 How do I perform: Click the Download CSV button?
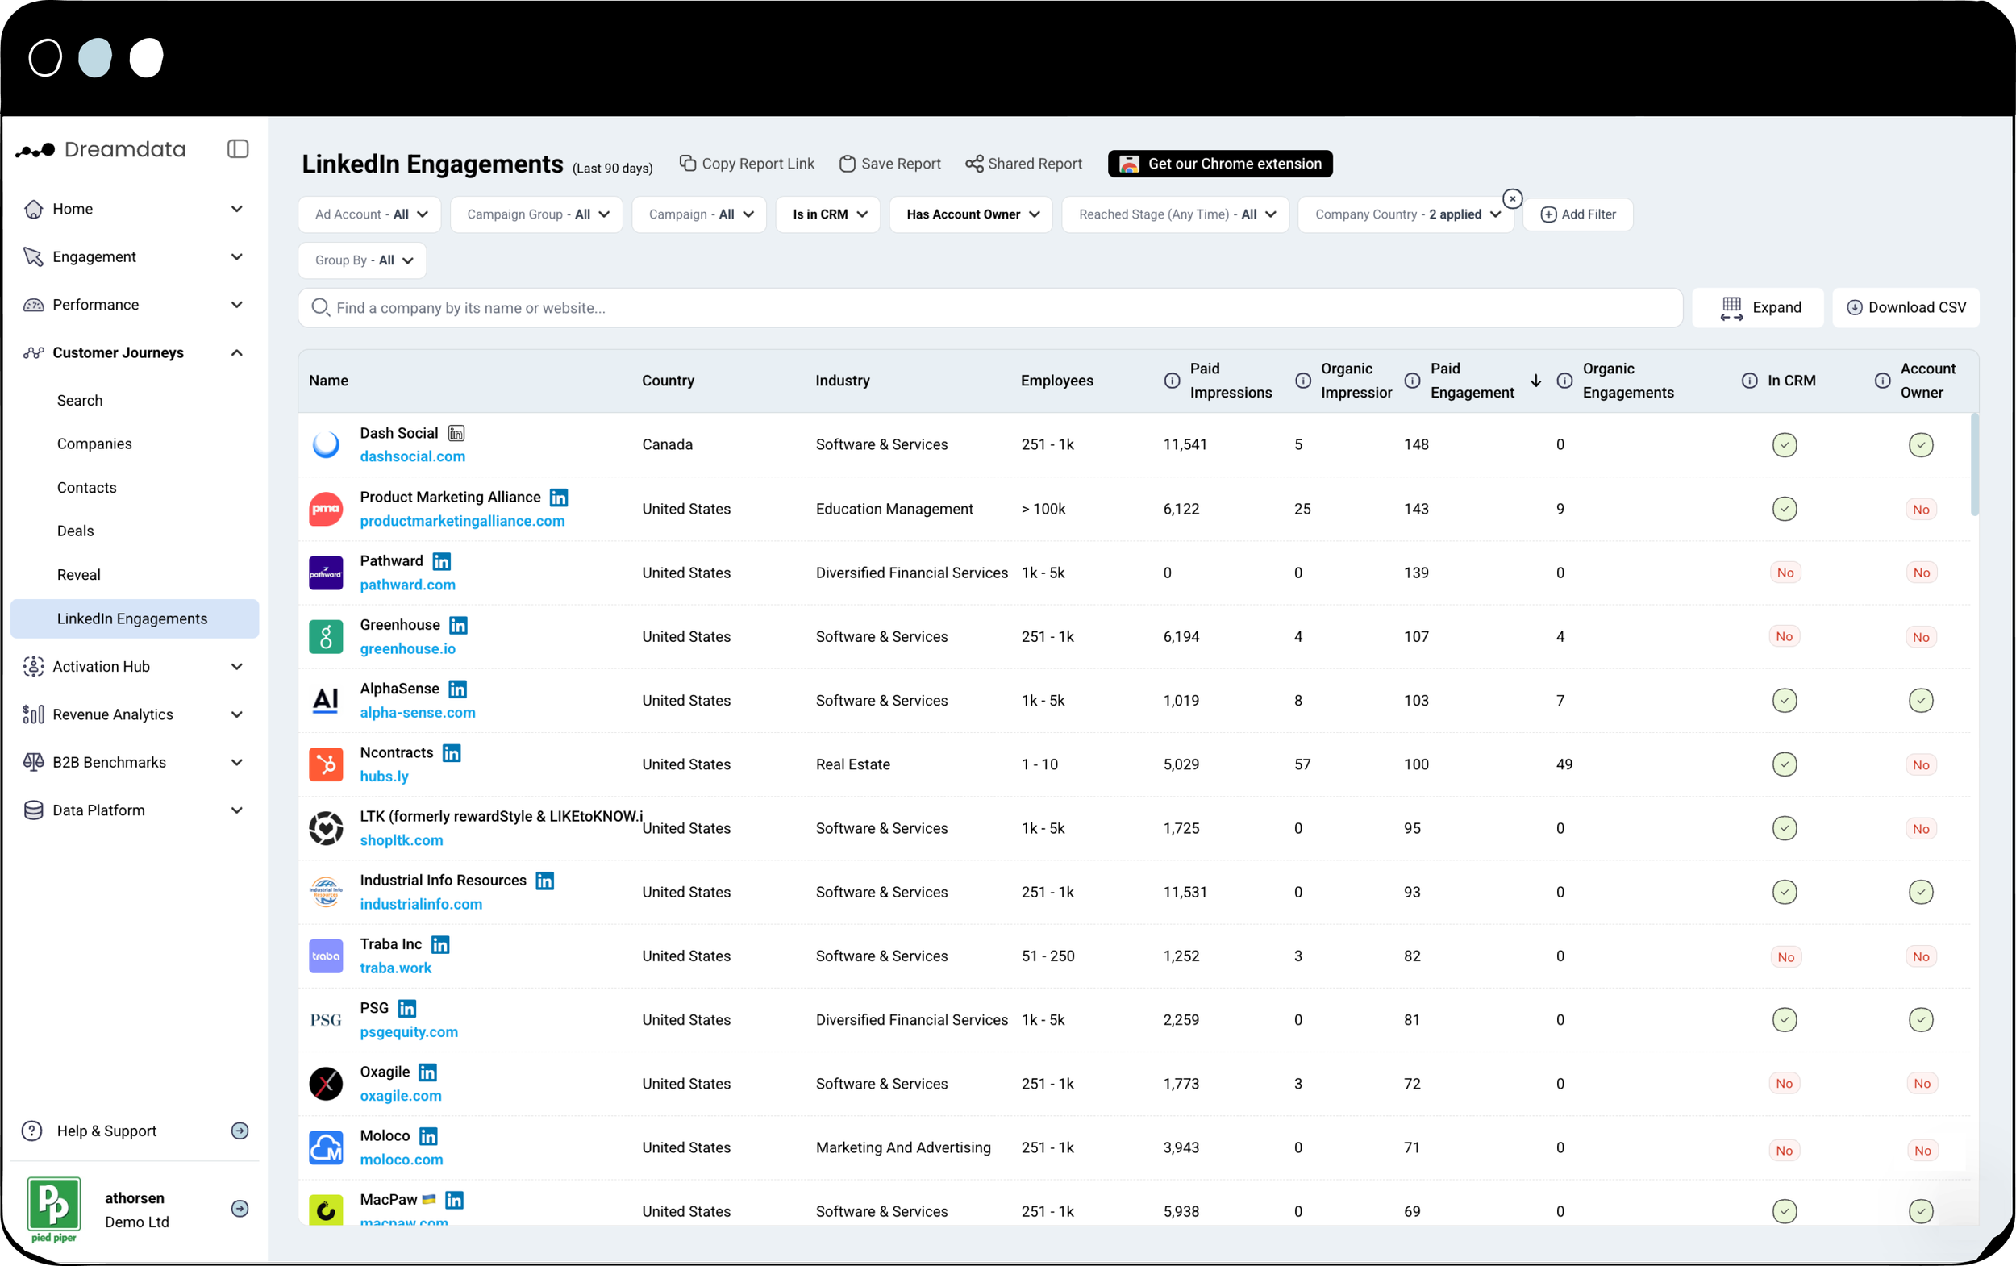click(x=1906, y=308)
